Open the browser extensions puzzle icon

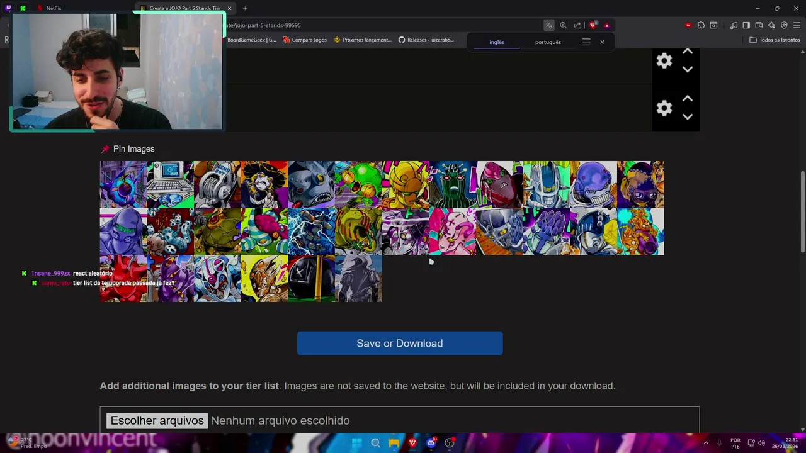click(701, 25)
